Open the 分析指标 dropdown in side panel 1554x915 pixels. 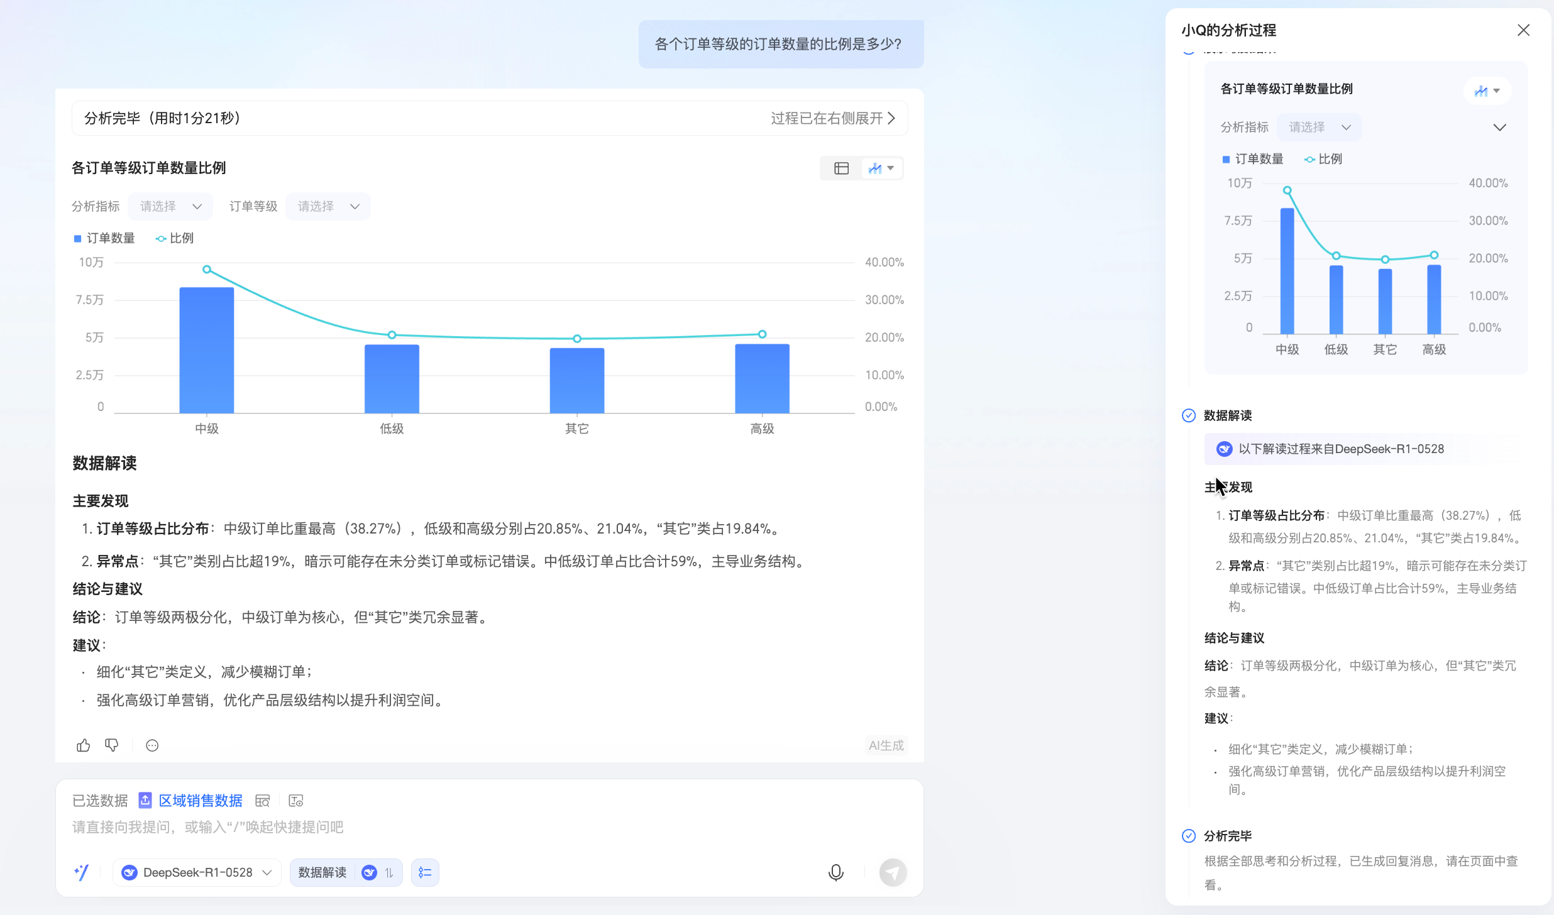coord(1320,128)
